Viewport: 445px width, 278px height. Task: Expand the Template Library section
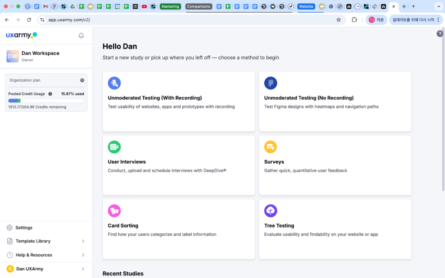coord(33,241)
